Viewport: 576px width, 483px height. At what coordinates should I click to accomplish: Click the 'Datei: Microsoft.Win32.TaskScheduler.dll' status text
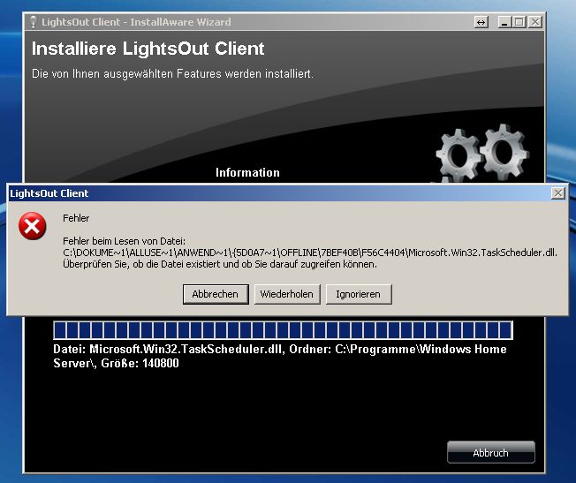280,356
